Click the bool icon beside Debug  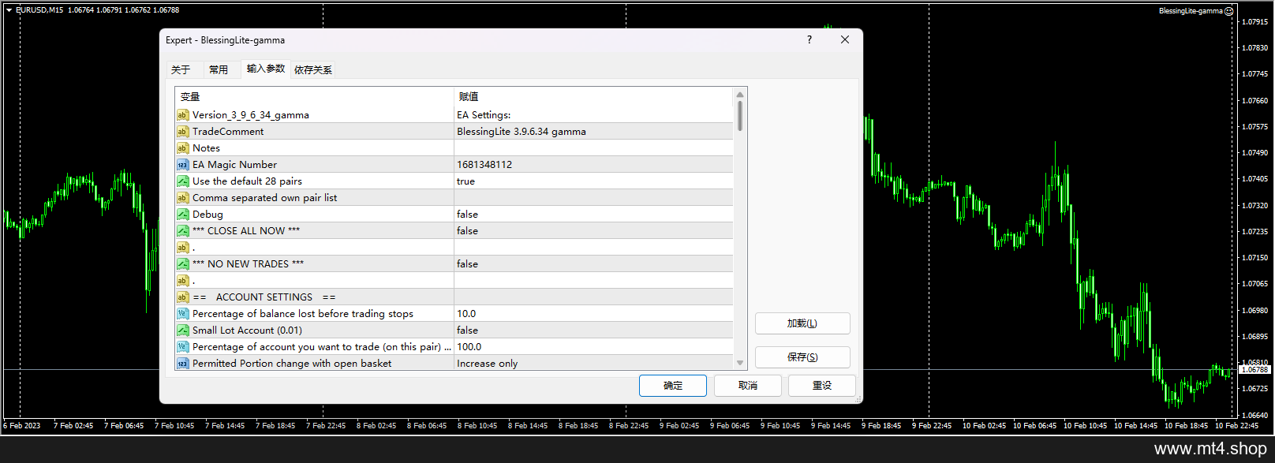coord(182,215)
